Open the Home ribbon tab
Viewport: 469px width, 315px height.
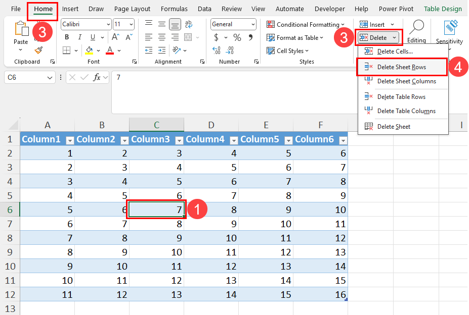pos(43,9)
